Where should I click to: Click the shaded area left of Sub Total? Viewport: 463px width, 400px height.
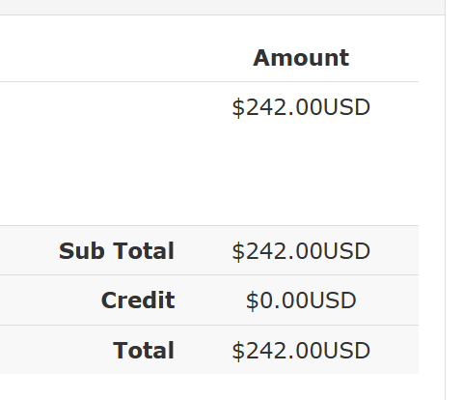click(29, 250)
